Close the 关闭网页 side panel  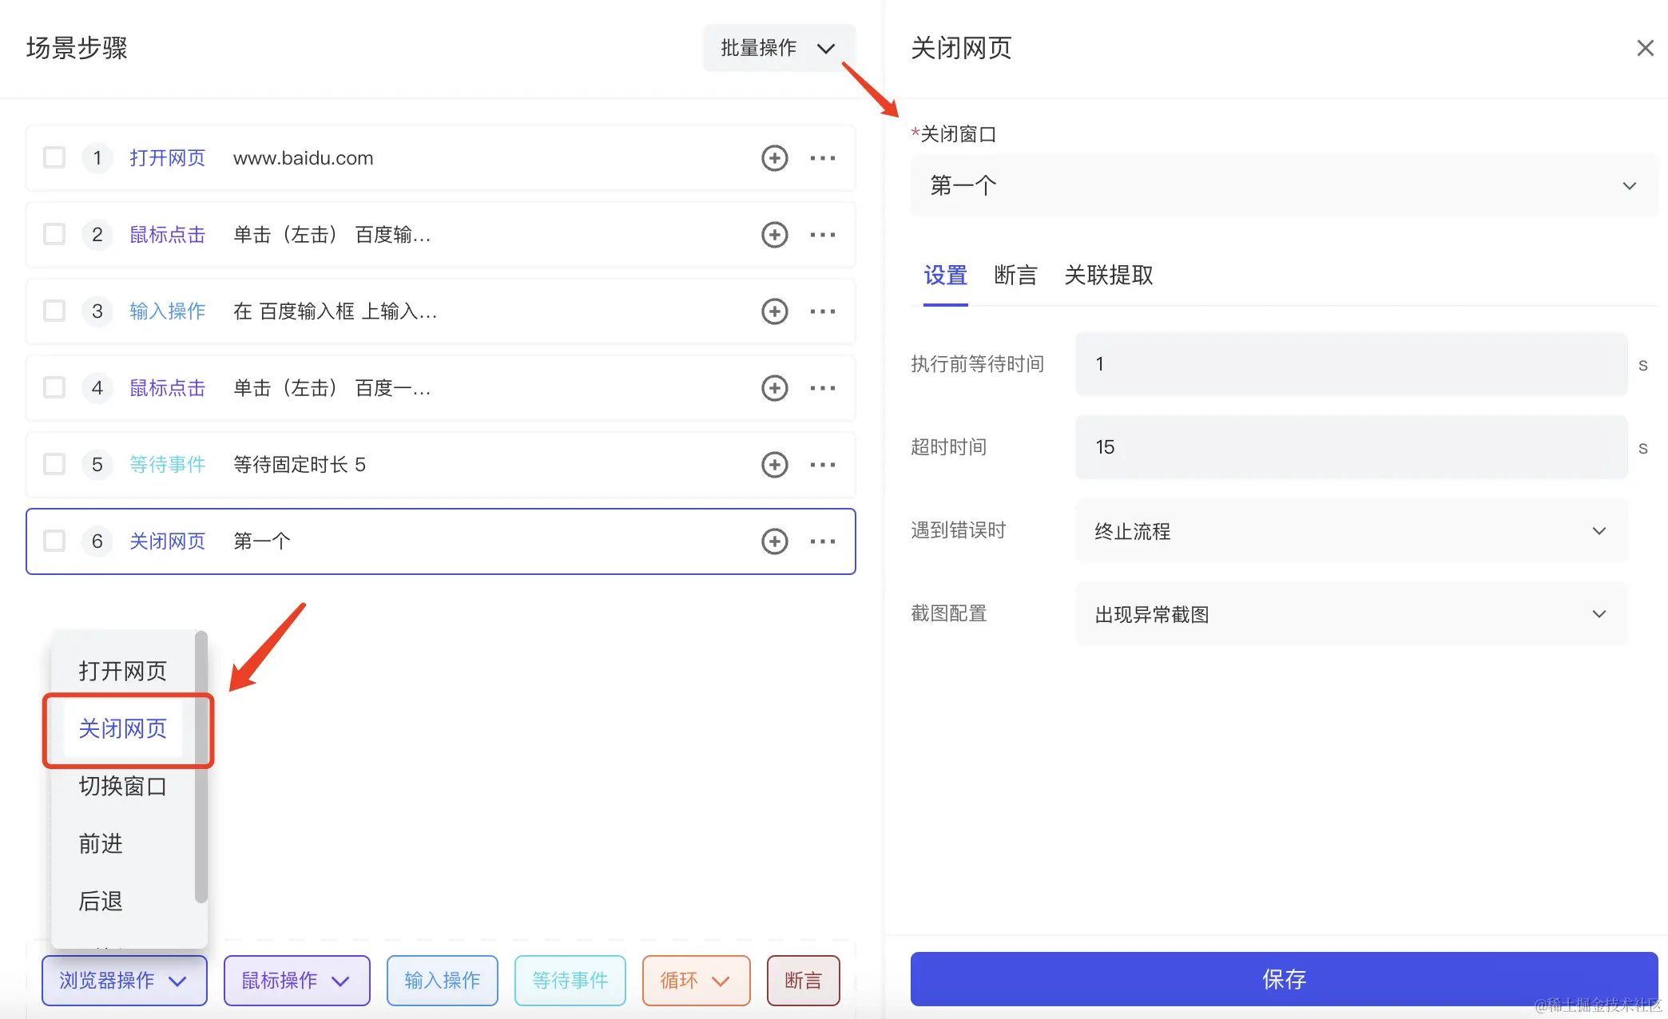(1645, 48)
